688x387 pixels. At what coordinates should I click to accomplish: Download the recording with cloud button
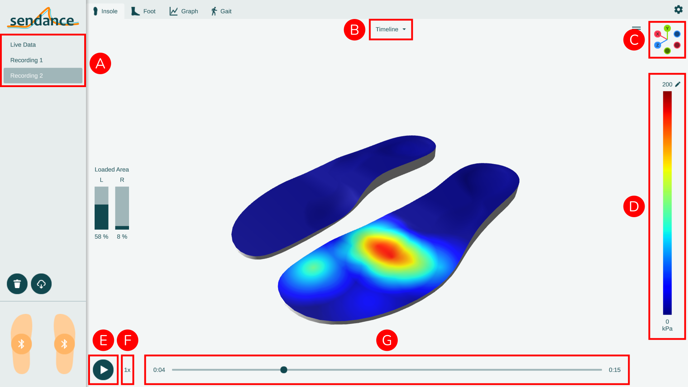41,284
